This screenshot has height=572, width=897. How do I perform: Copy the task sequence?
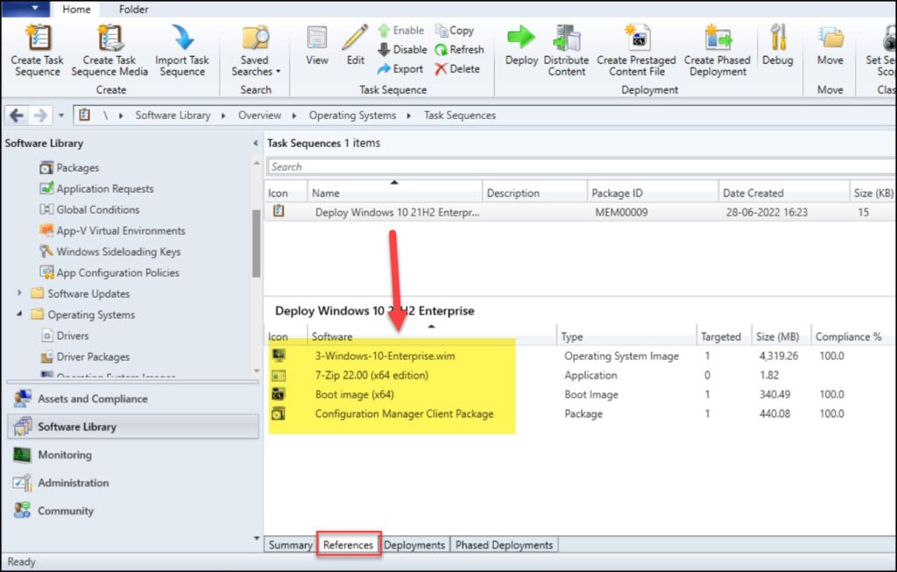click(455, 31)
